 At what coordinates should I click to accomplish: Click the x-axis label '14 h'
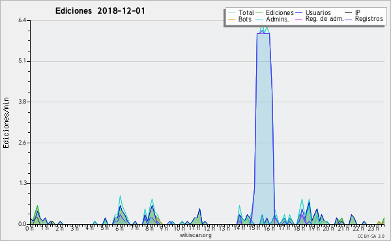(239, 229)
